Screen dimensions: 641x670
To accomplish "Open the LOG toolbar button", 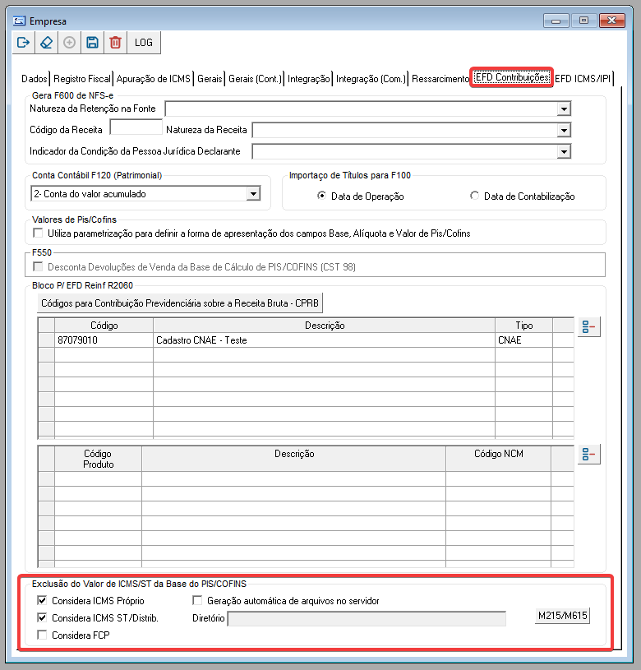I will pos(144,42).
